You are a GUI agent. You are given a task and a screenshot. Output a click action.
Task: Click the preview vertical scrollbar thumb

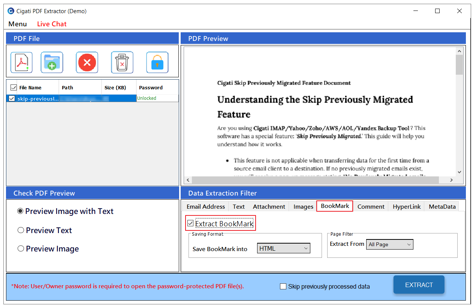[459, 65]
